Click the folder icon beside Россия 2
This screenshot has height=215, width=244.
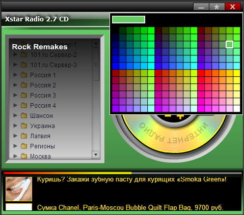[x=24, y=85]
